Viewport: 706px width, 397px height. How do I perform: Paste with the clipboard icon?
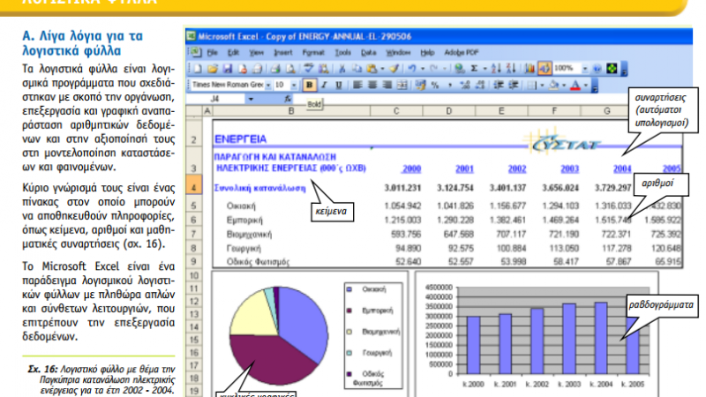(x=372, y=69)
